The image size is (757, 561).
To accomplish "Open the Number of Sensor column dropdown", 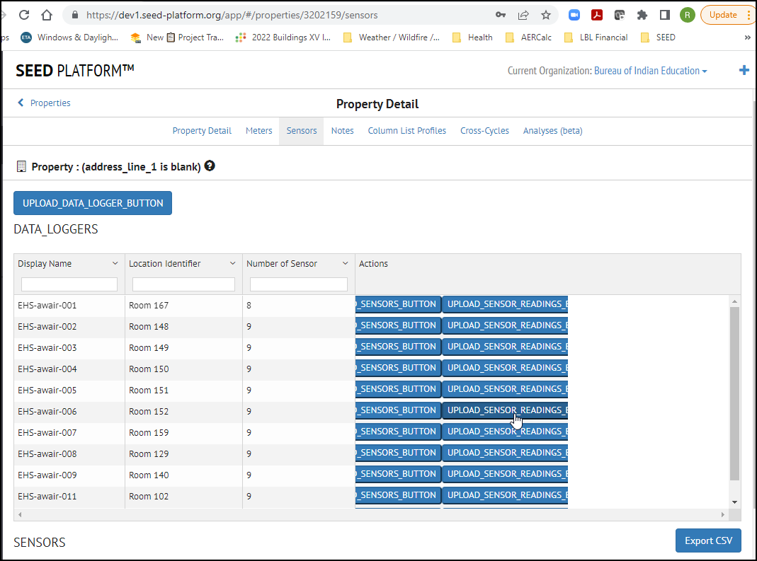I will point(345,263).
